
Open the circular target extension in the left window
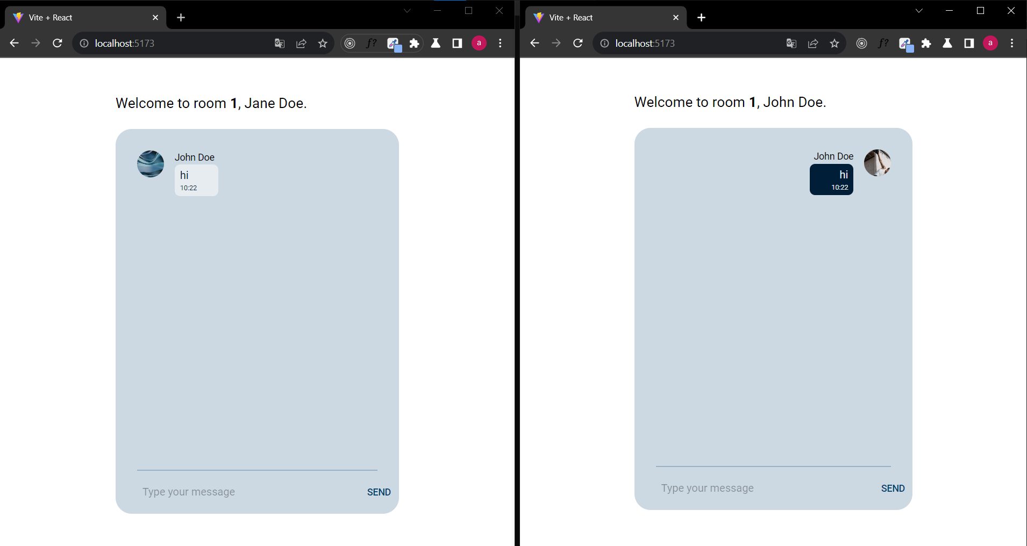click(x=350, y=44)
